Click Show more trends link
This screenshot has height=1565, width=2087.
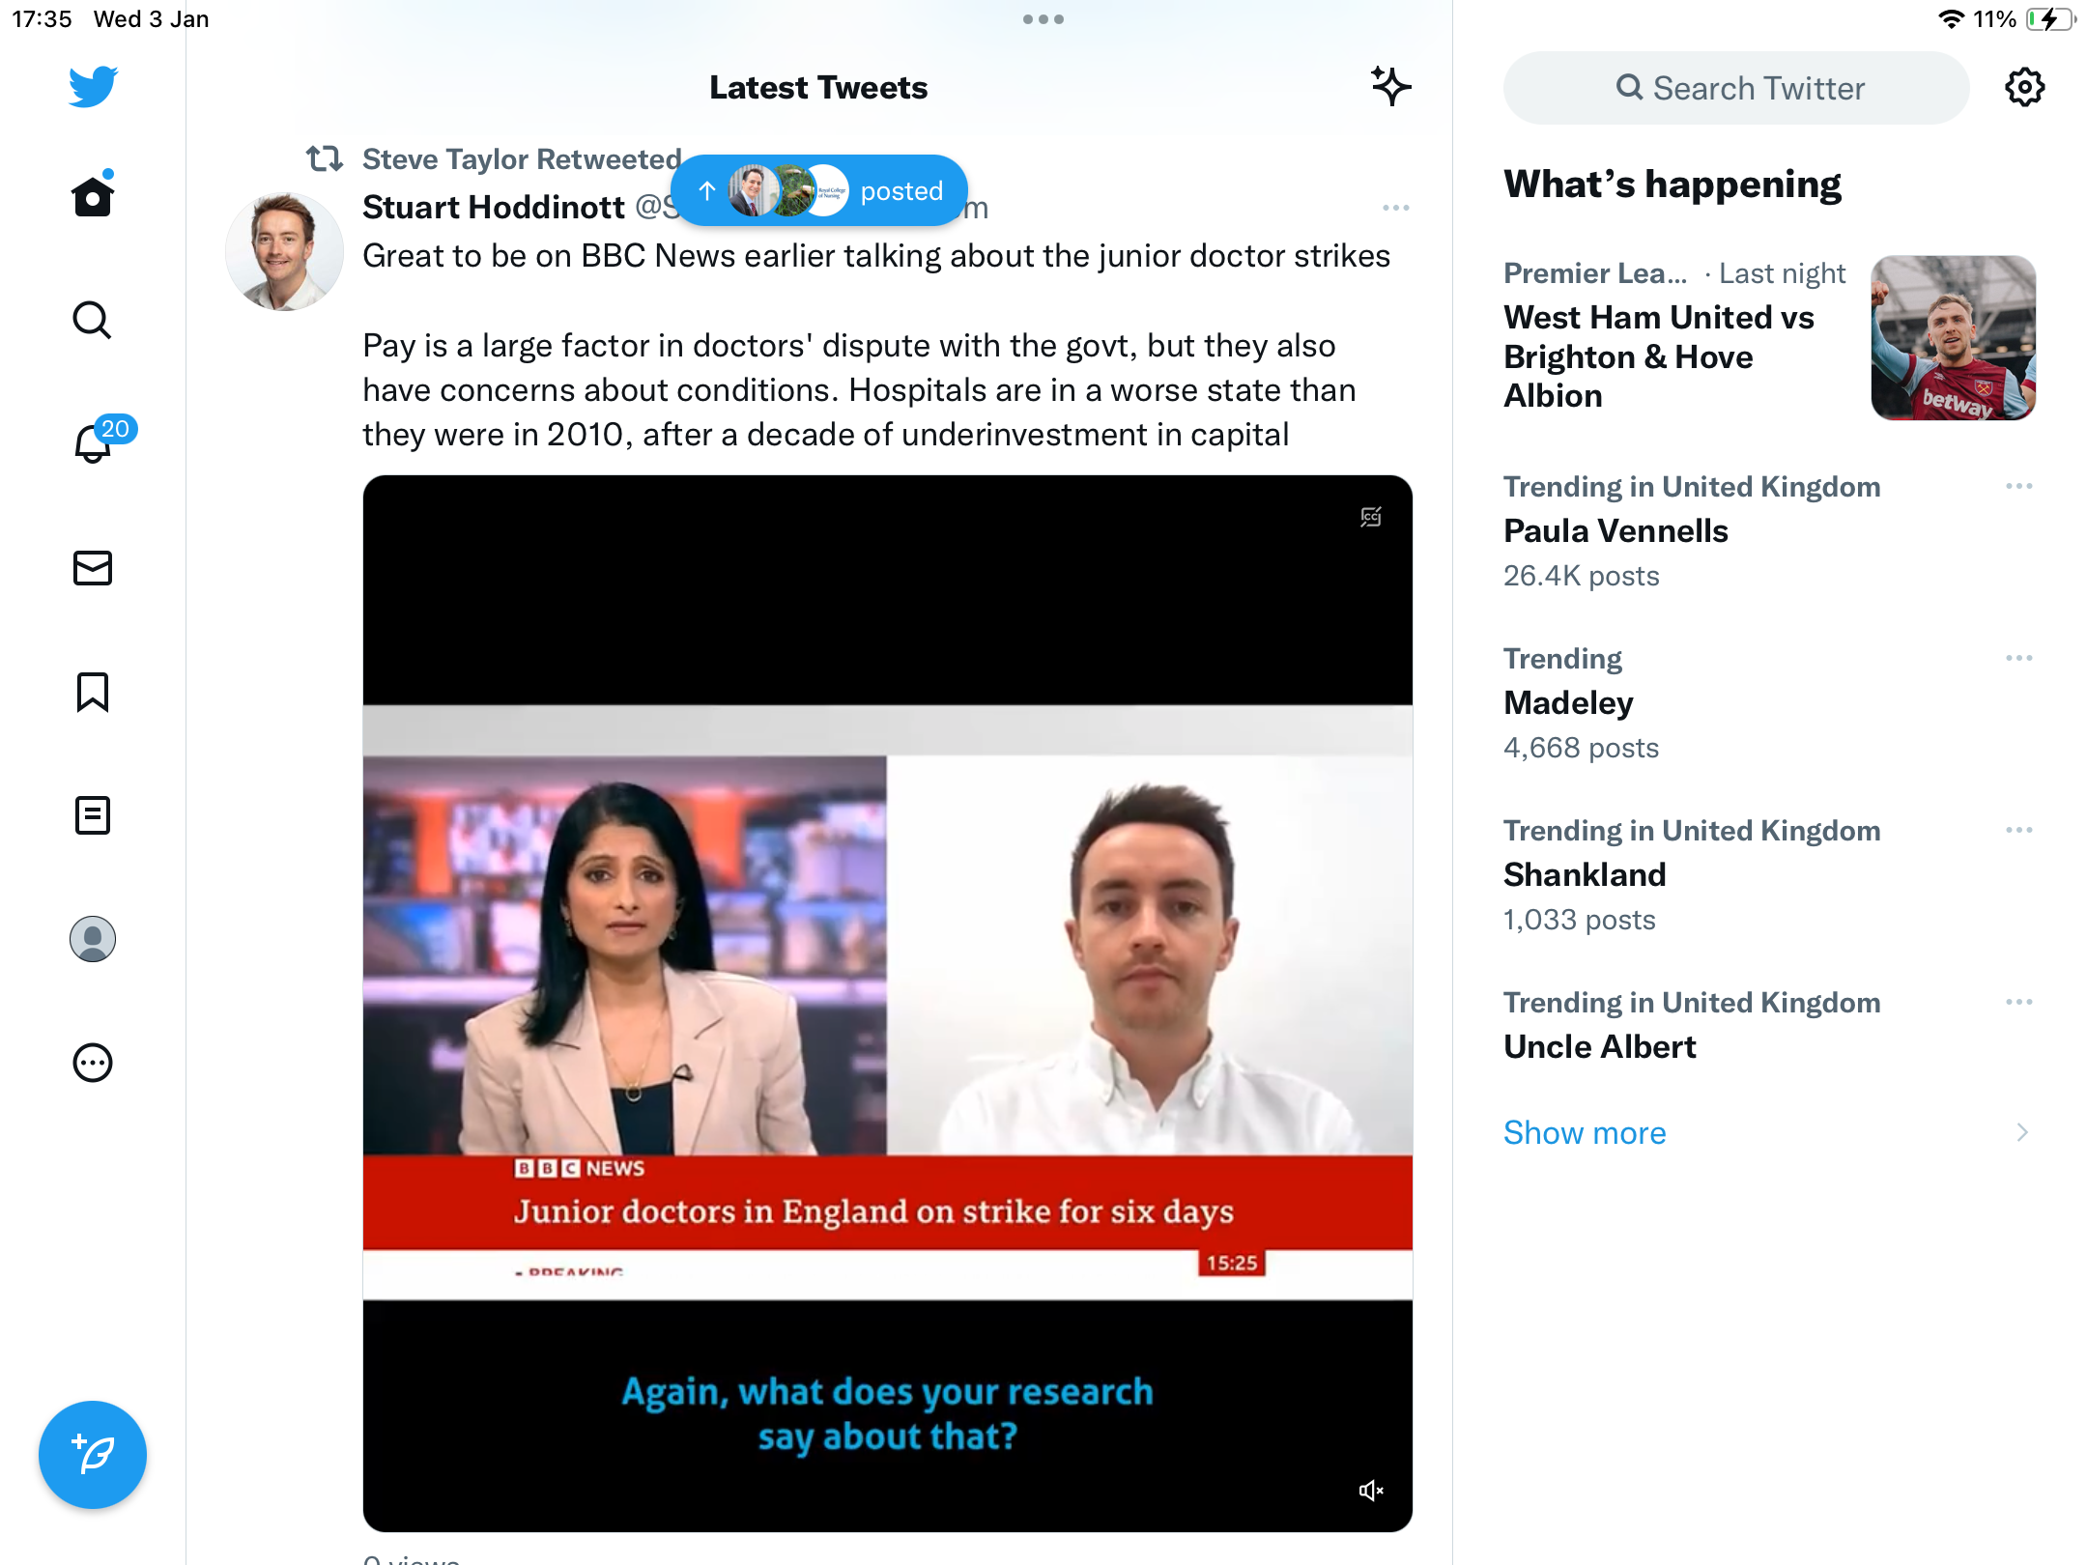(1585, 1132)
